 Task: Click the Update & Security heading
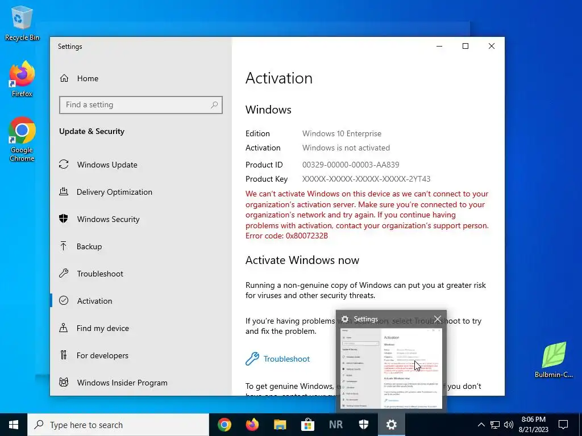92,131
